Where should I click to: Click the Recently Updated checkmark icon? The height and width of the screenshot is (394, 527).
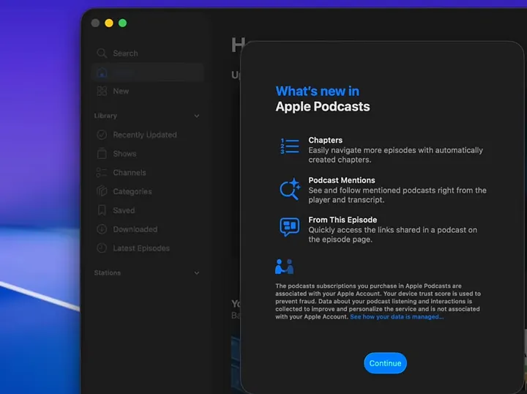coord(102,135)
